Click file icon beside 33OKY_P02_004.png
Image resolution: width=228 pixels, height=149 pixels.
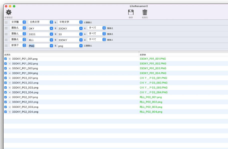[10, 112]
